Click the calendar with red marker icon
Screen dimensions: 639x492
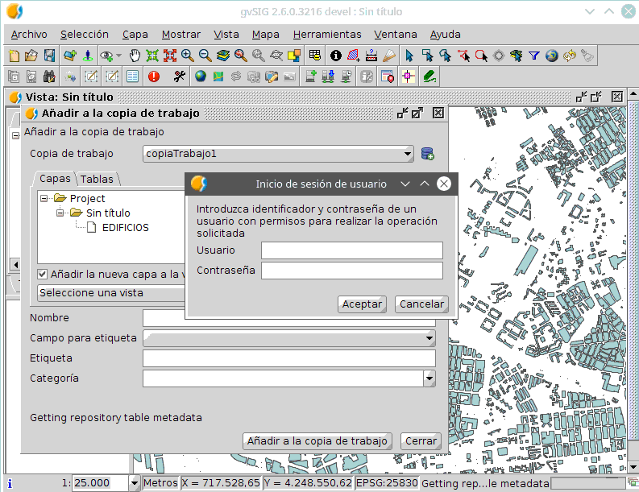pos(387,76)
